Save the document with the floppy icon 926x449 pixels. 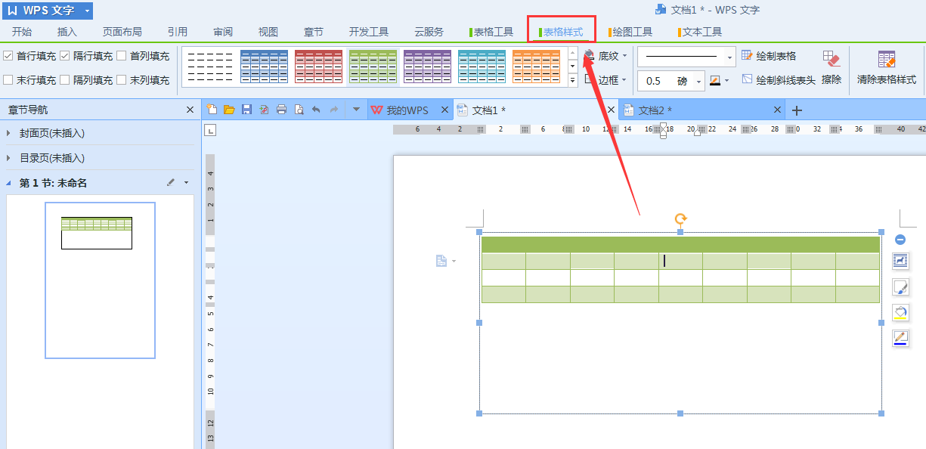246,110
